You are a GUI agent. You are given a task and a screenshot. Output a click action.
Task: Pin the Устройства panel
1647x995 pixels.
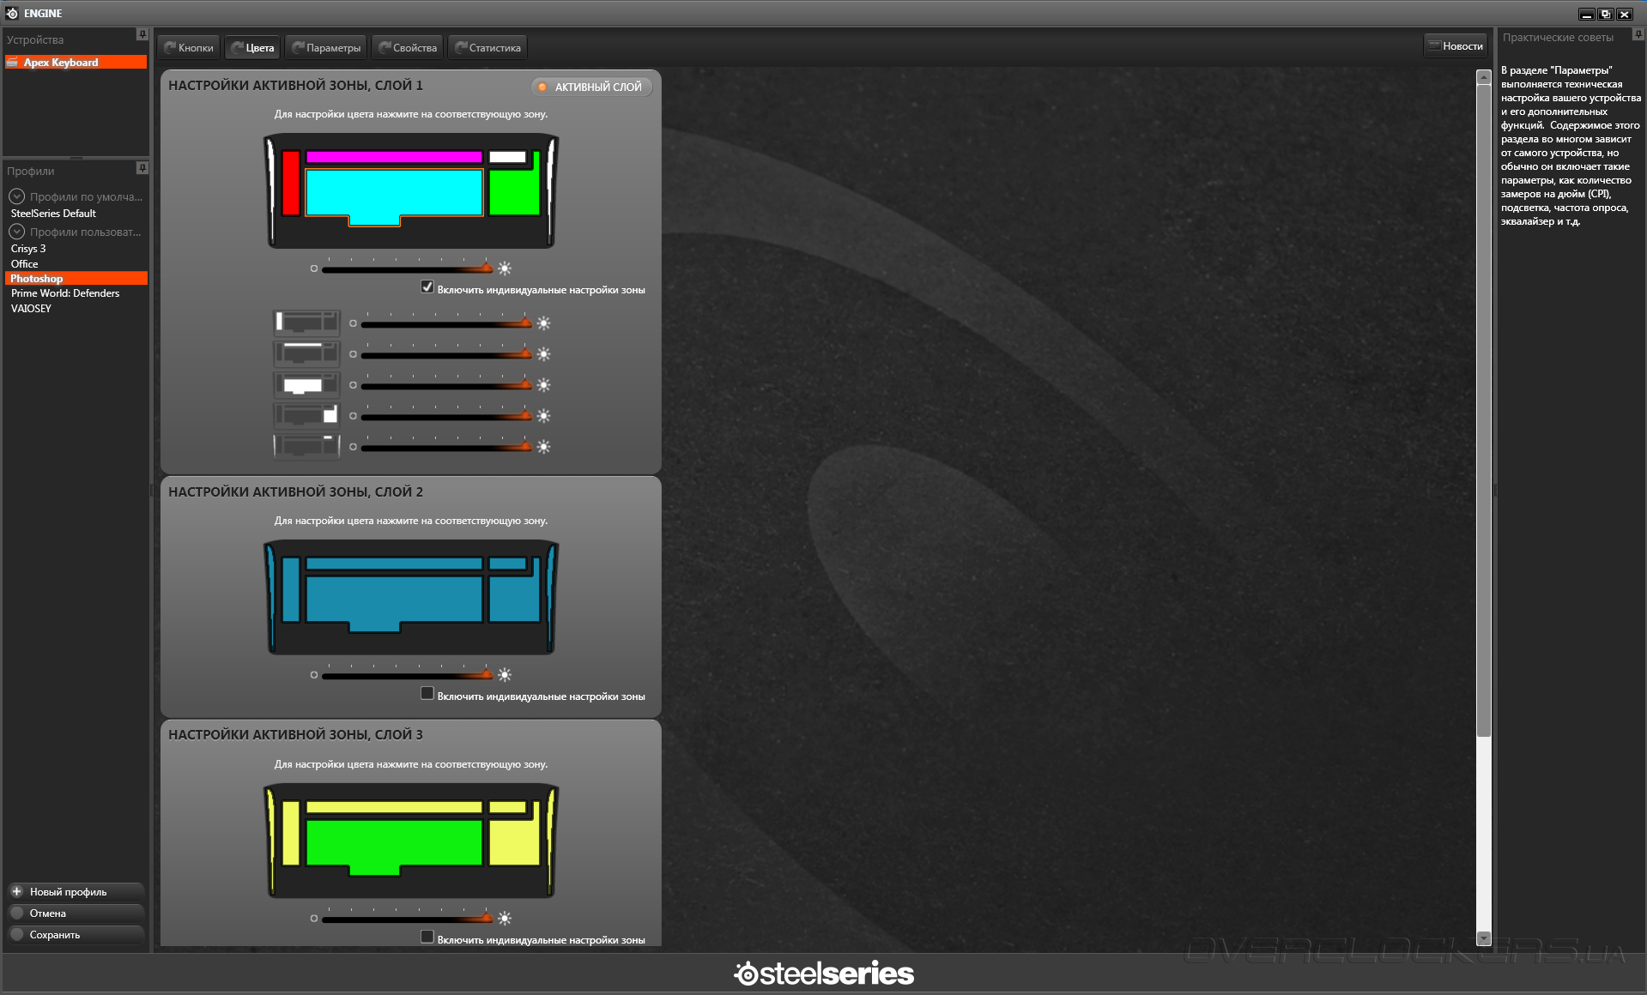[x=142, y=35]
